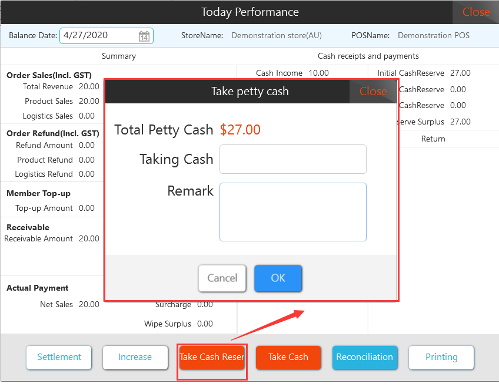Click the Take Cash Reserve button
Image resolution: width=499 pixels, height=387 pixels.
(x=212, y=357)
